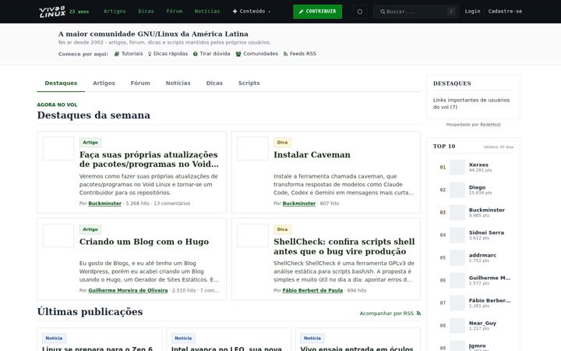Go to Notícias in top navigation
This screenshot has height=351, width=561.
(207, 12)
